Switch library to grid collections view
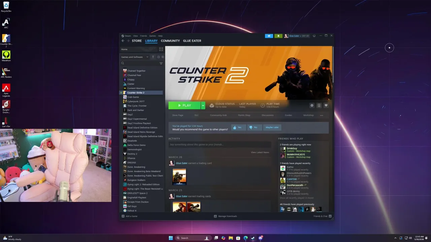Image resolution: width=431 pixels, height=242 pixels. (161, 49)
